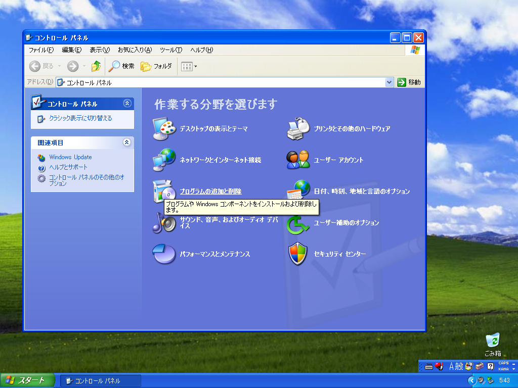Click the IME pad red icon on language bar

coord(439,366)
